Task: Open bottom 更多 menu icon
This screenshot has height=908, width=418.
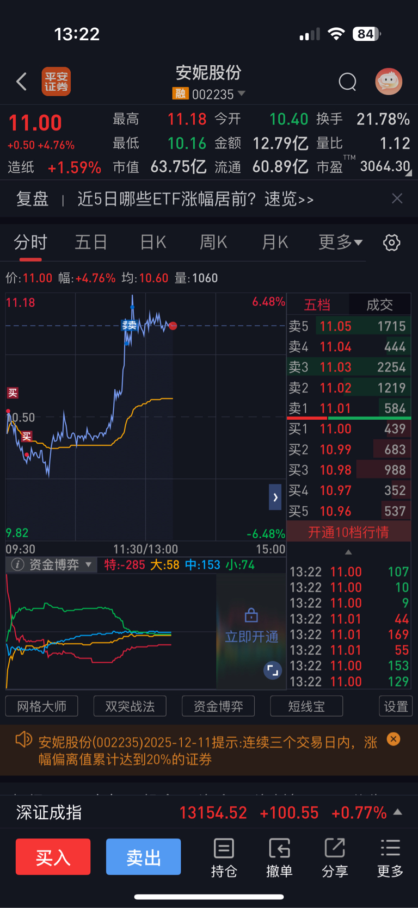Action: [390, 858]
